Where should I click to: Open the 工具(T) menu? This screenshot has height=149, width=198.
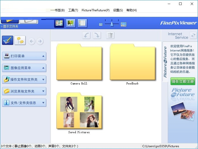pyautogui.click(x=73, y=10)
